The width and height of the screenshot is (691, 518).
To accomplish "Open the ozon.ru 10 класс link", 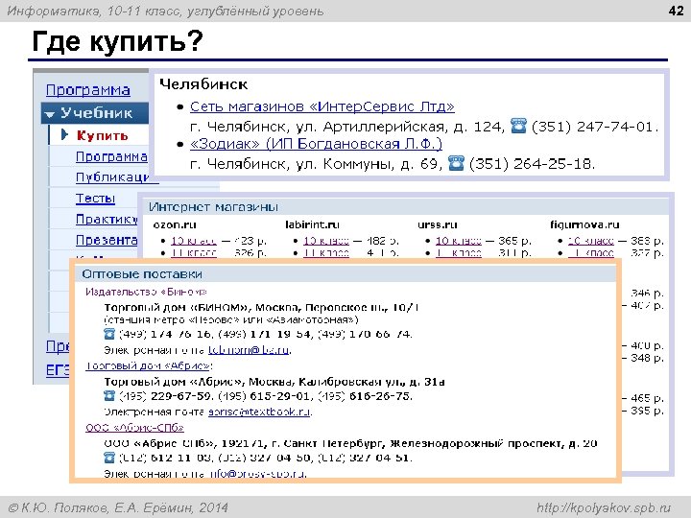I will click(x=194, y=241).
